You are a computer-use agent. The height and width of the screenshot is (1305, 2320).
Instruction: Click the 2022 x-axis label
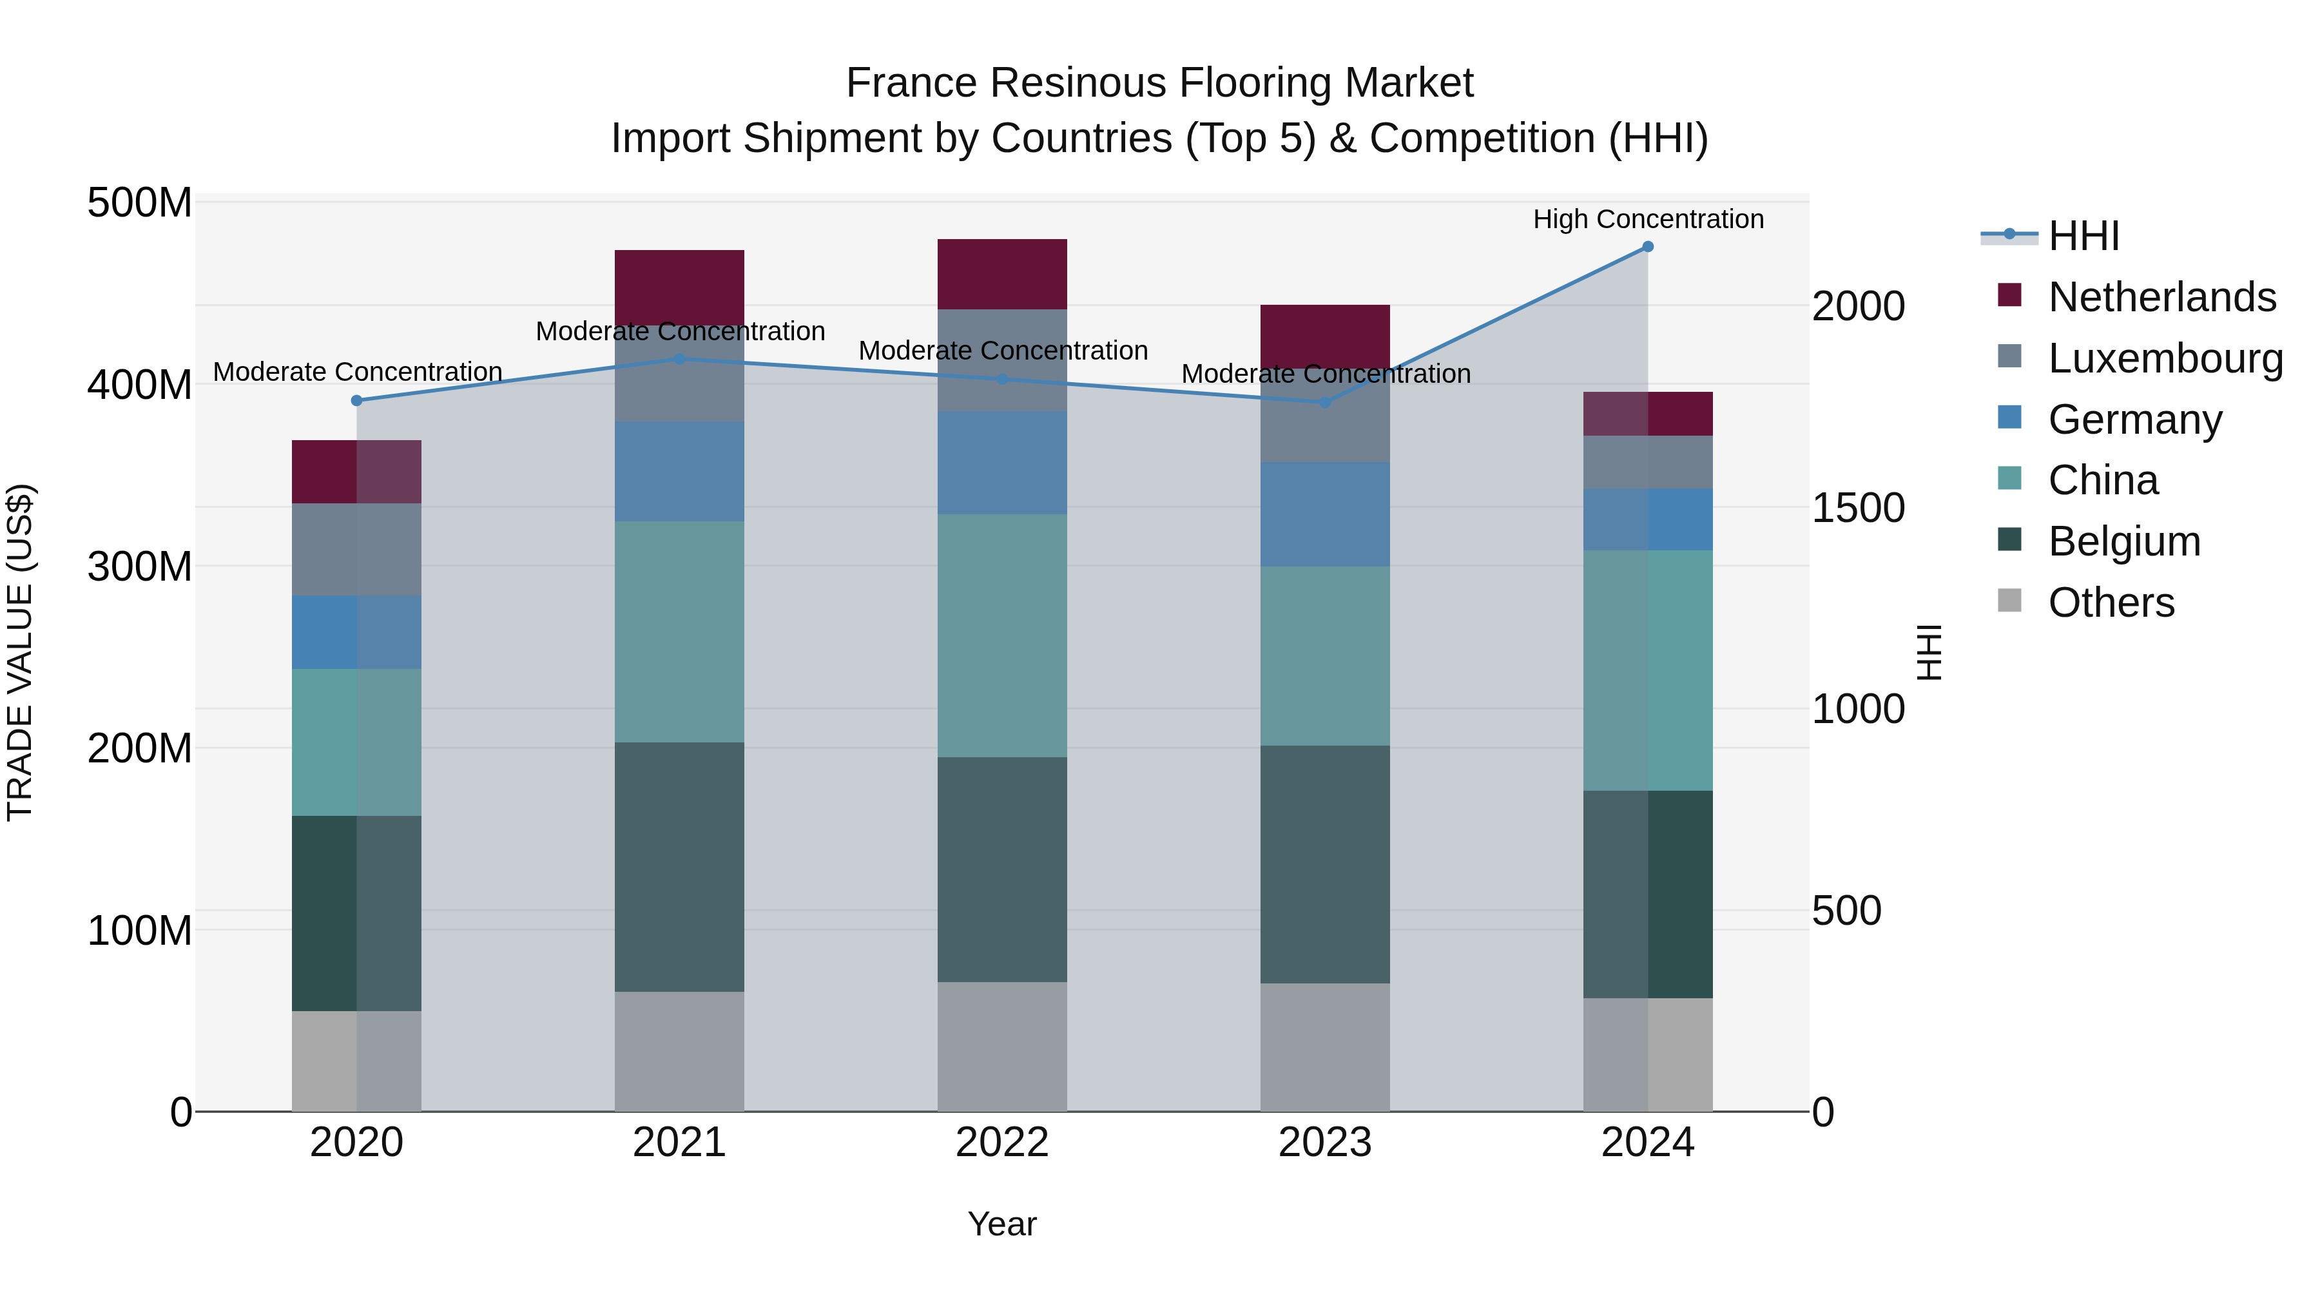click(x=1002, y=1143)
